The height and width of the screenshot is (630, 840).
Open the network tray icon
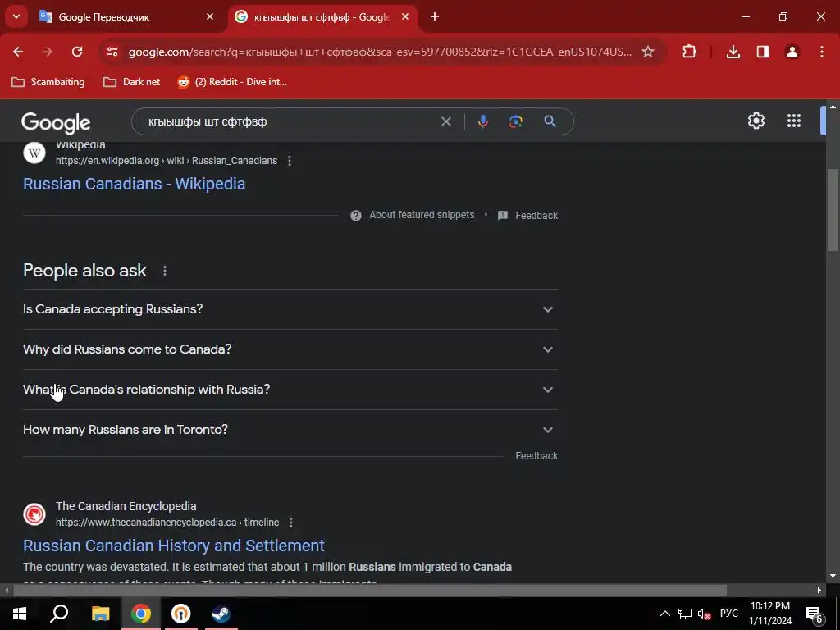pyautogui.click(x=685, y=614)
